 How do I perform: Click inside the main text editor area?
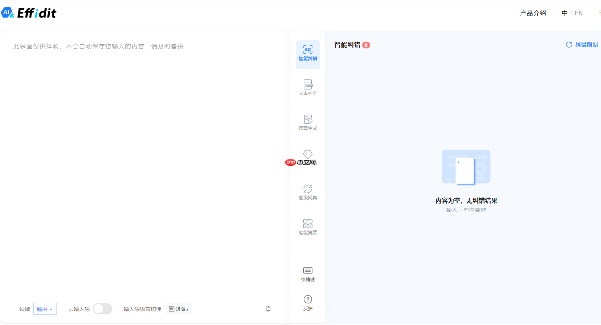[x=146, y=166]
